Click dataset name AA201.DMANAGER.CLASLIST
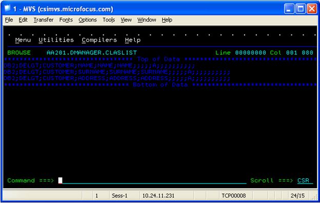The height and width of the screenshot is (203, 320). (x=92, y=52)
